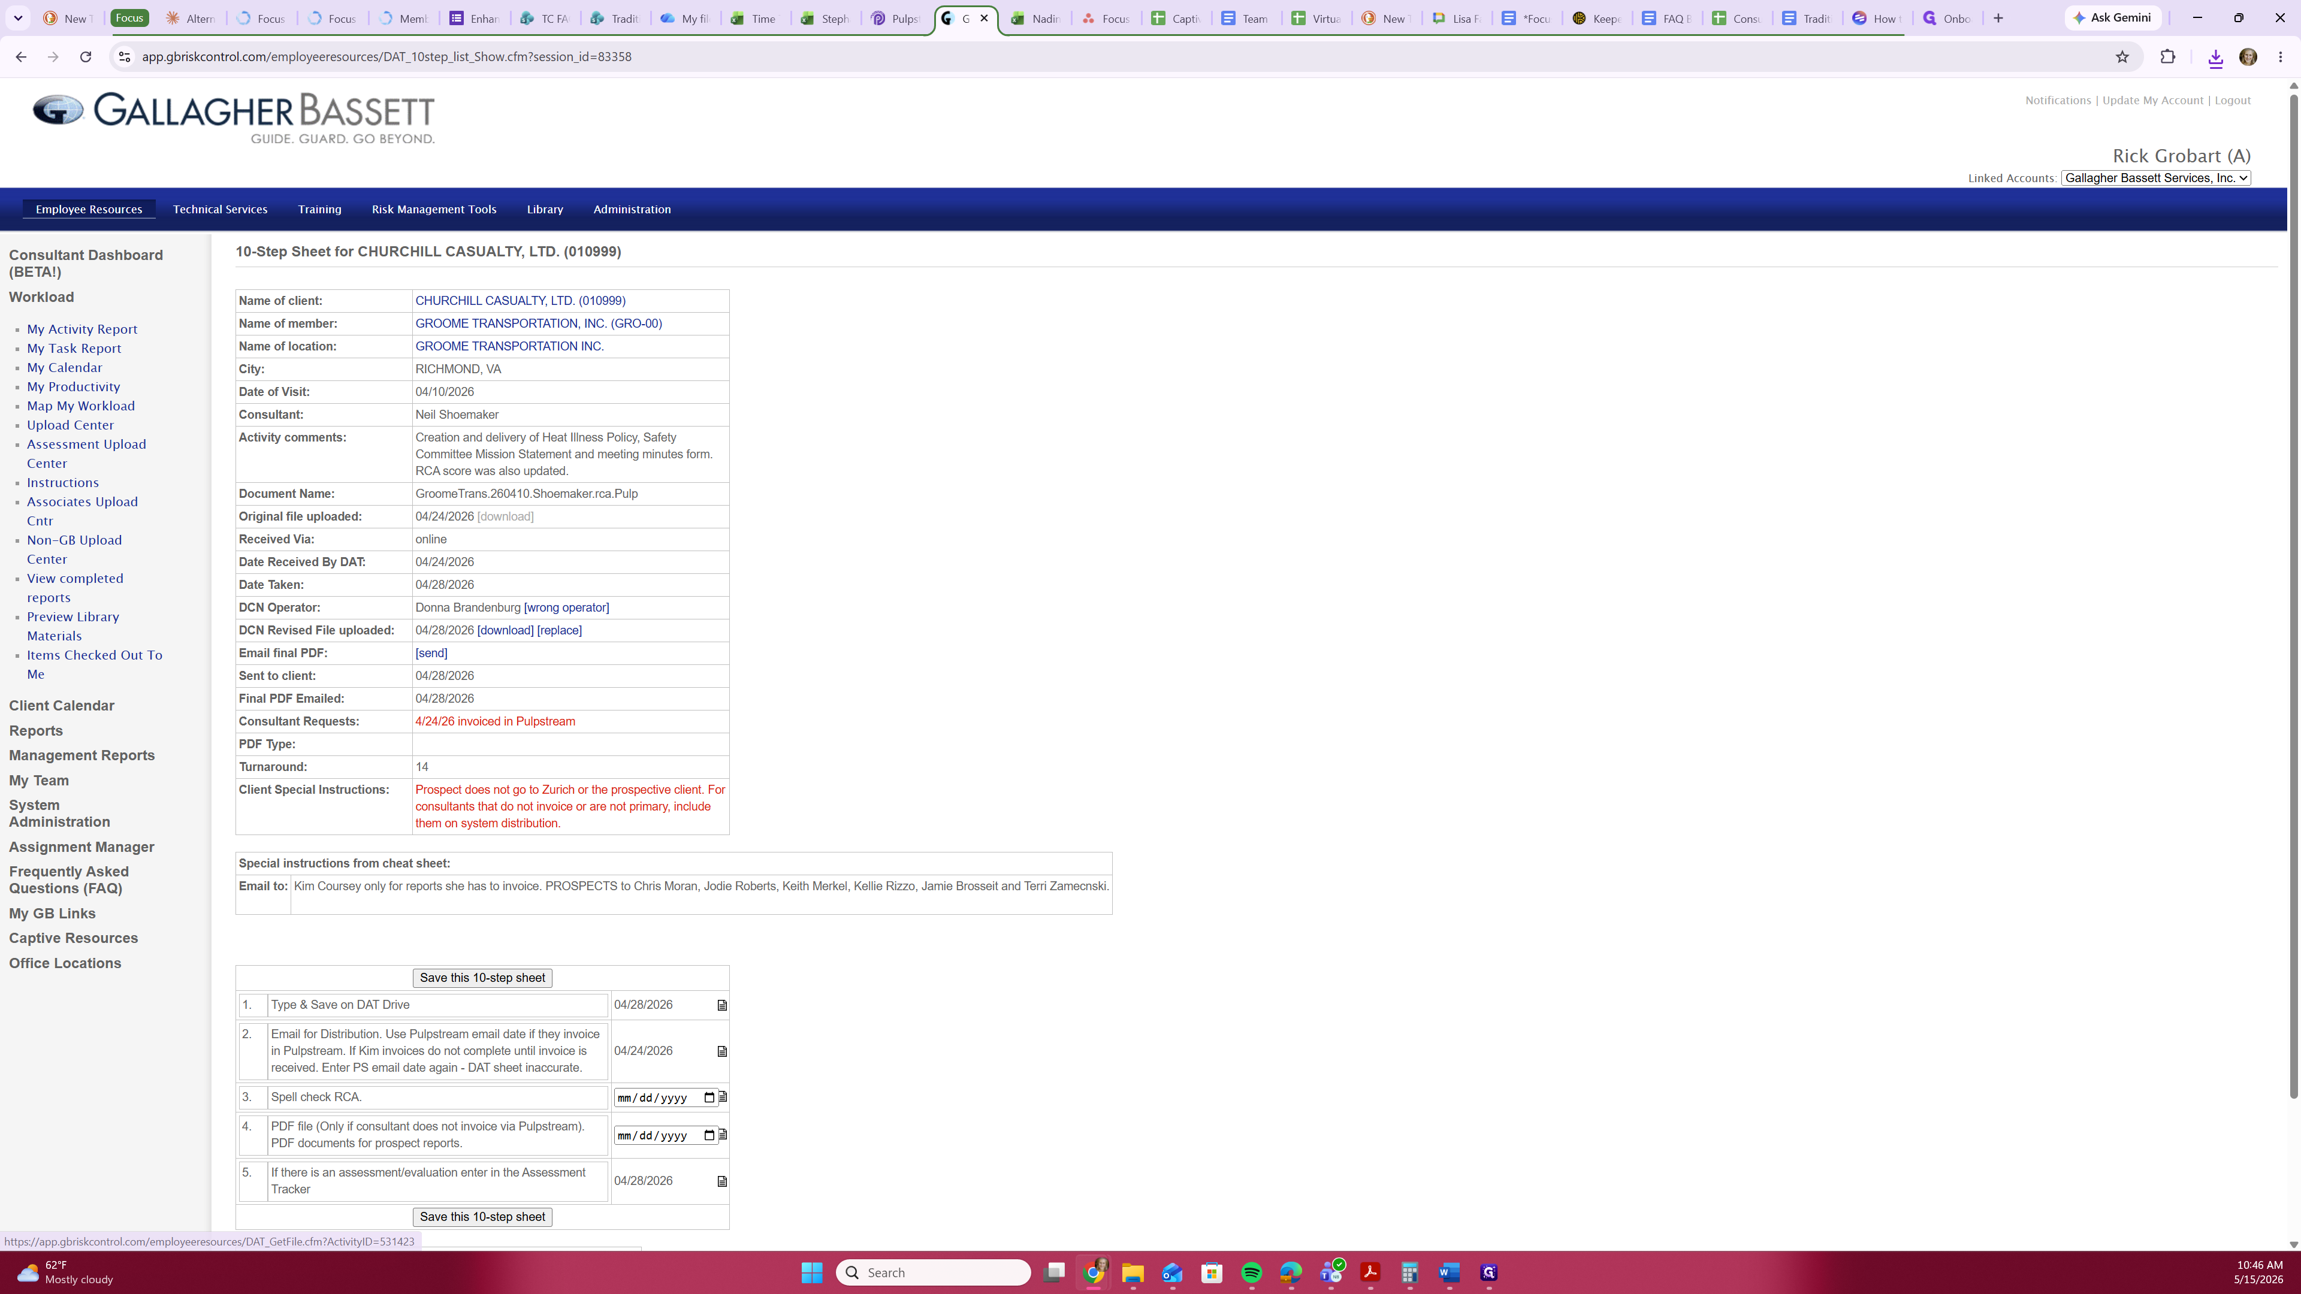Image resolution: width=2301 pixels, height=1294 pixels.
Task: Open calendar picker for Spell check RCA date
Action: pos(709,1098)
